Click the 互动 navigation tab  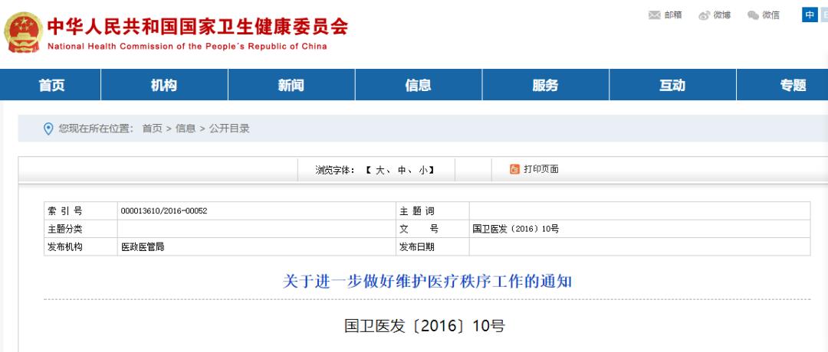tap(672, 85)
